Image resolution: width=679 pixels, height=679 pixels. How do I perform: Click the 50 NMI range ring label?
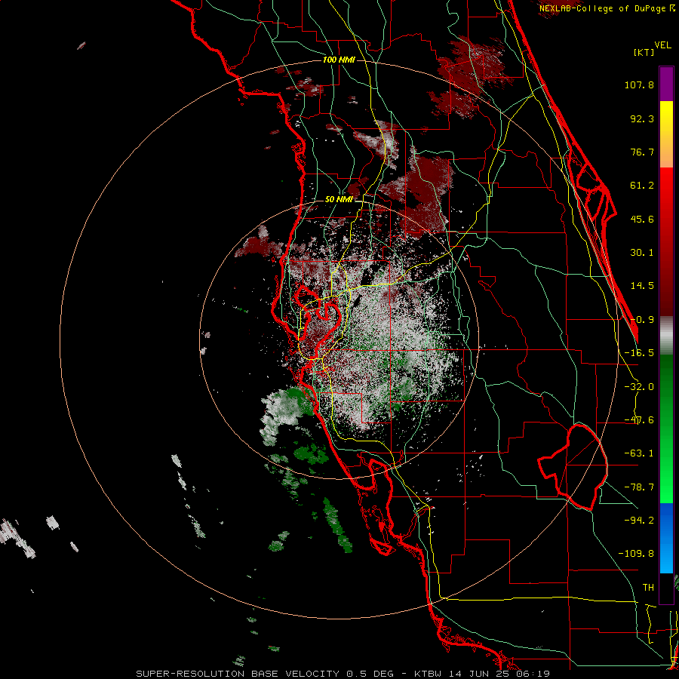click(339, 200)
